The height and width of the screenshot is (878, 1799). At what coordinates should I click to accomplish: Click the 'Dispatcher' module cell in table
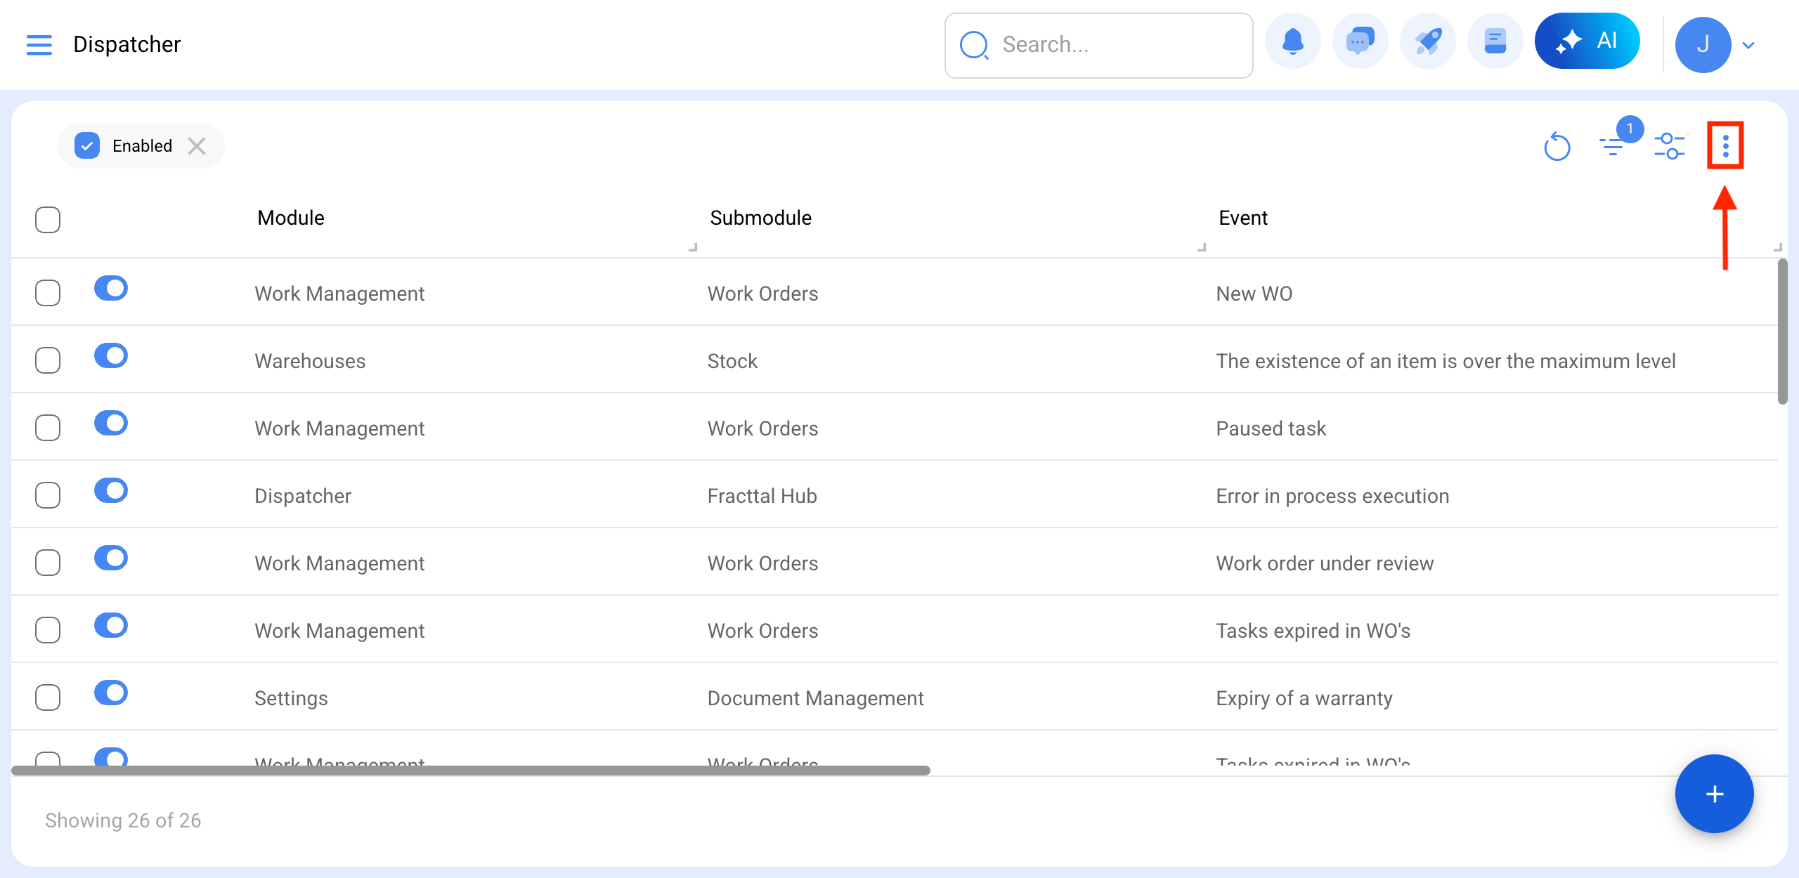303,496
